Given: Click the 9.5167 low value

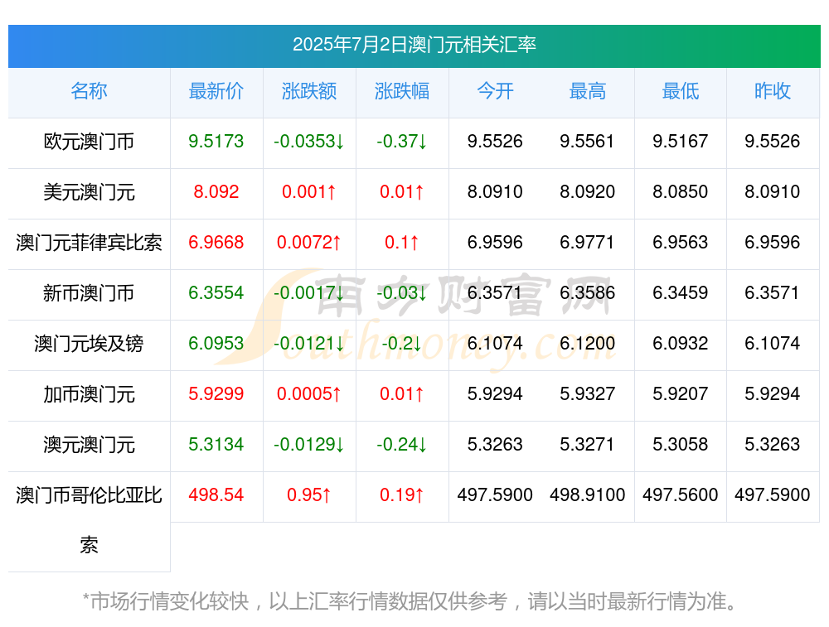Looking at the screenshot, I should (x=681, y=141).
